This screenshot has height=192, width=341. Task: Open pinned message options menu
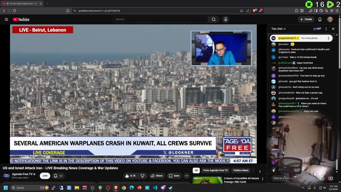[328, 38]
